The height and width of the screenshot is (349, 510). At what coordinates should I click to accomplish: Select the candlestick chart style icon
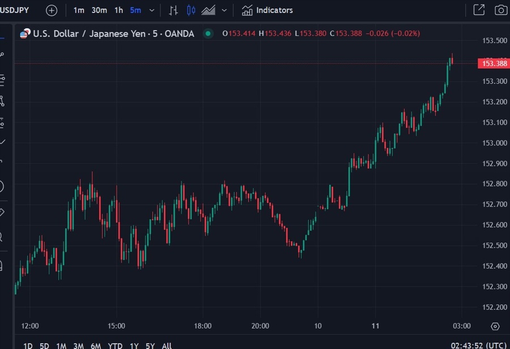coord(191,10)
